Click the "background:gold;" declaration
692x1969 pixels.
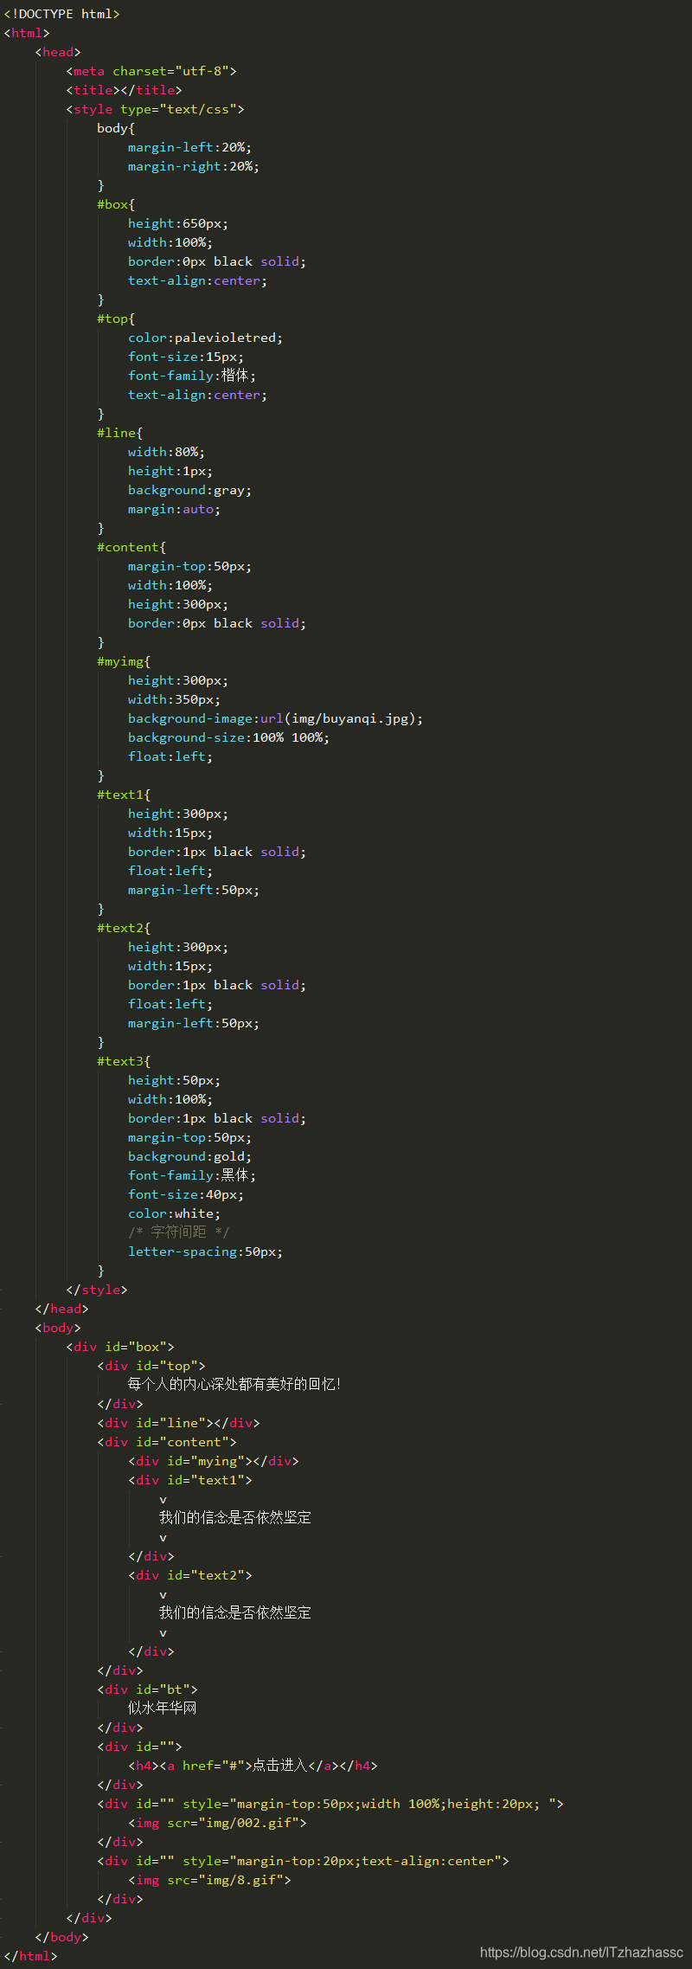190,1156
